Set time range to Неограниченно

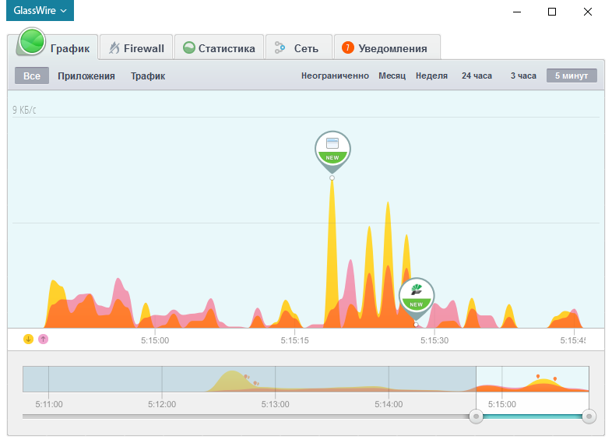335,76
